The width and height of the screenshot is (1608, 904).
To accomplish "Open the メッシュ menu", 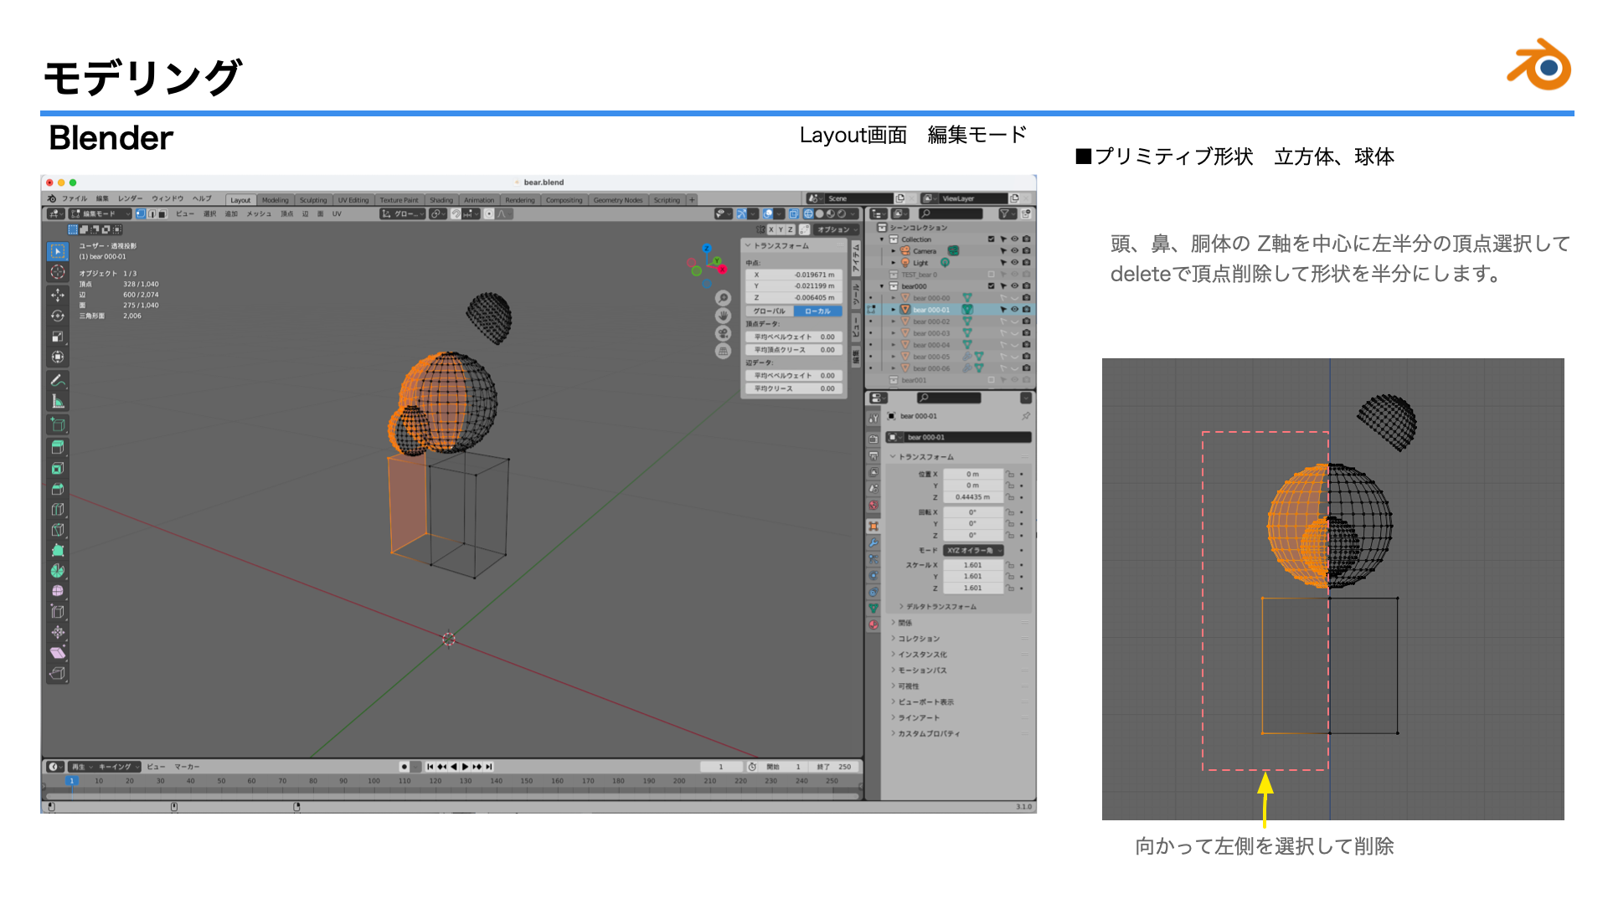I will [258, 213].
